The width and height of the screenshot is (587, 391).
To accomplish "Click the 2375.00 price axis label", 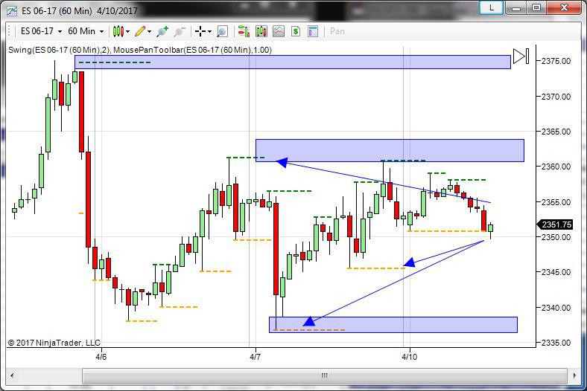I will point(556,61).
